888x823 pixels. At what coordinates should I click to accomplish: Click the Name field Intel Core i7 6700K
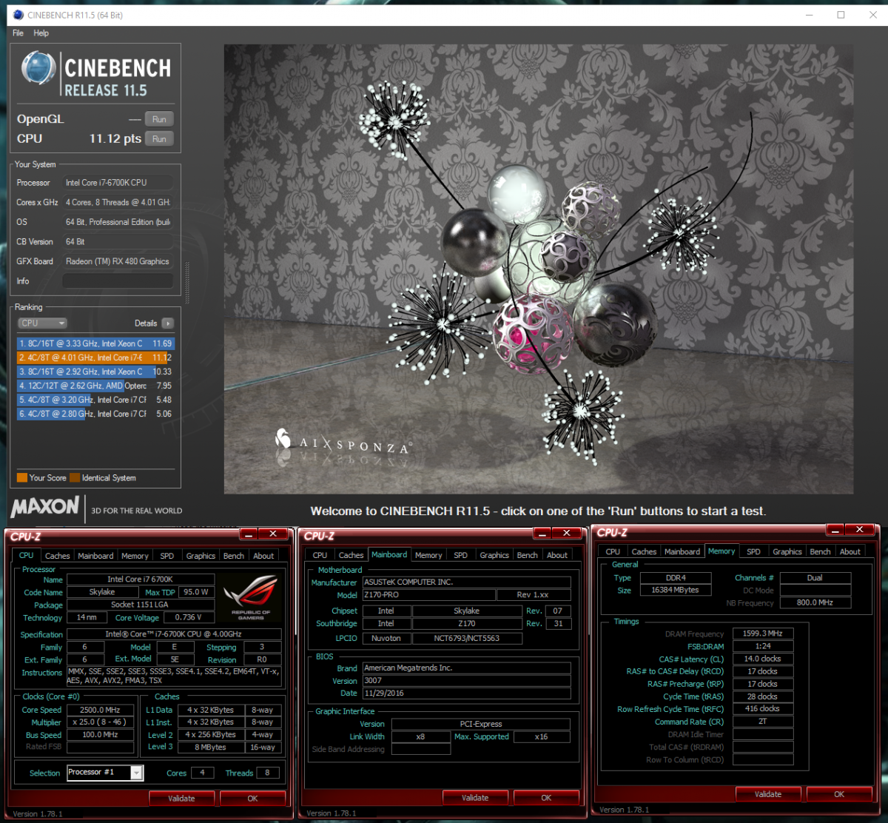(141, 580)
